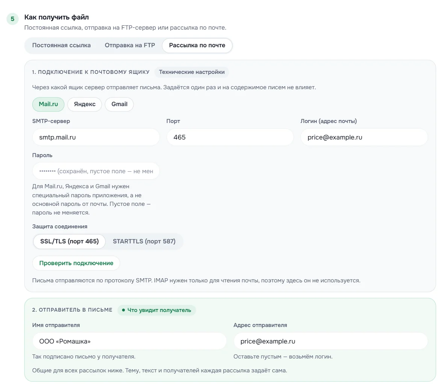
Task: Choose the Mail.ru provider preset
Action: pyautogui.click(x=48, y=104)
